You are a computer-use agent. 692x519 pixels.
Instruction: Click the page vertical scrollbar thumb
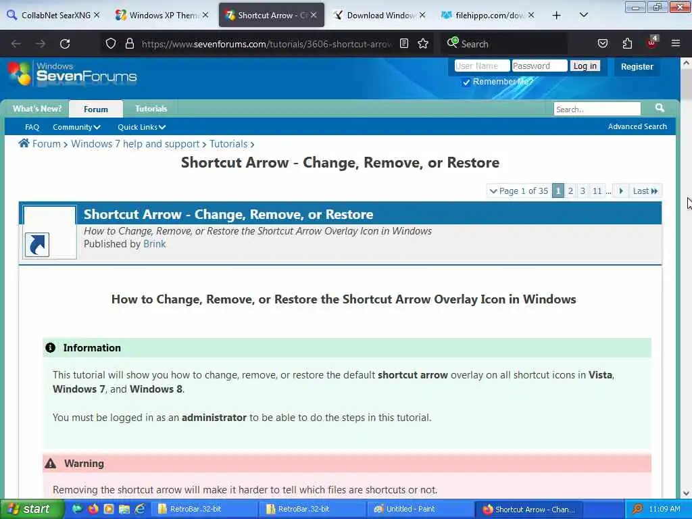(x=687, y=84)
